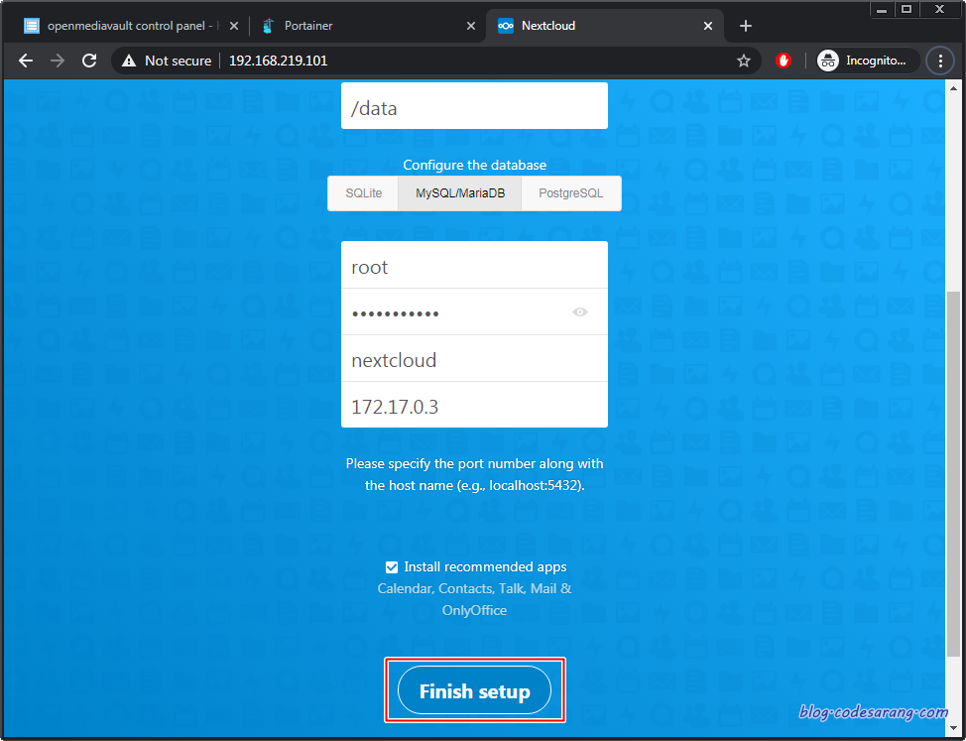Click the browser Forward arrow
This screenshot has width=966, height=741.
(58, 61)
